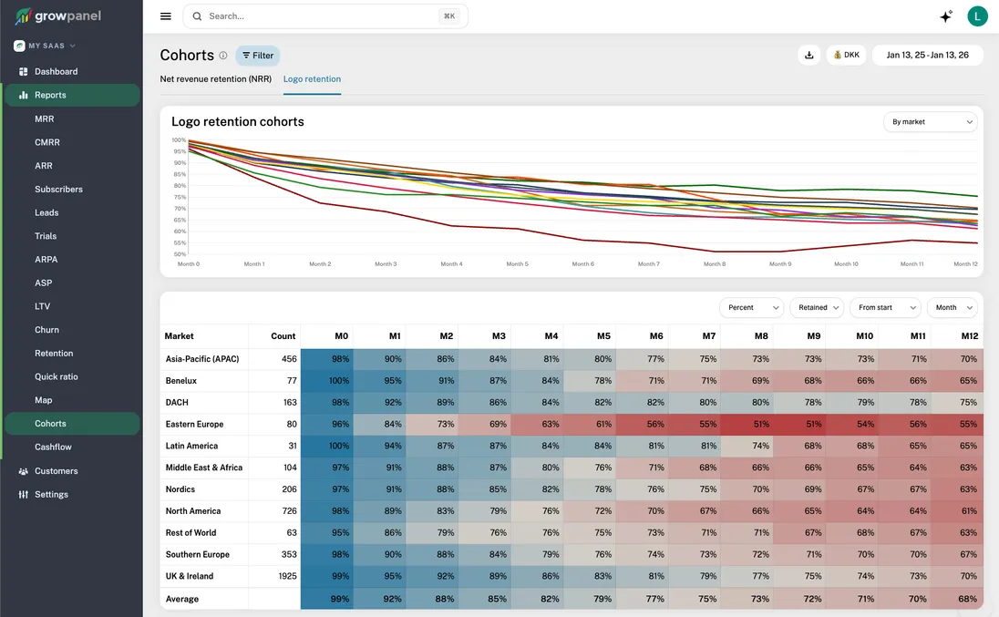Click the AI sparkle icon in the top bar
Image resolution: width=999 pixels, height=617 pixels.
[945, 15]
